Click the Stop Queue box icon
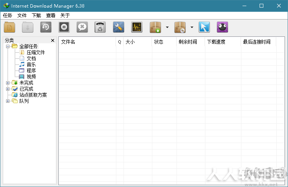 tap(180, 27)
